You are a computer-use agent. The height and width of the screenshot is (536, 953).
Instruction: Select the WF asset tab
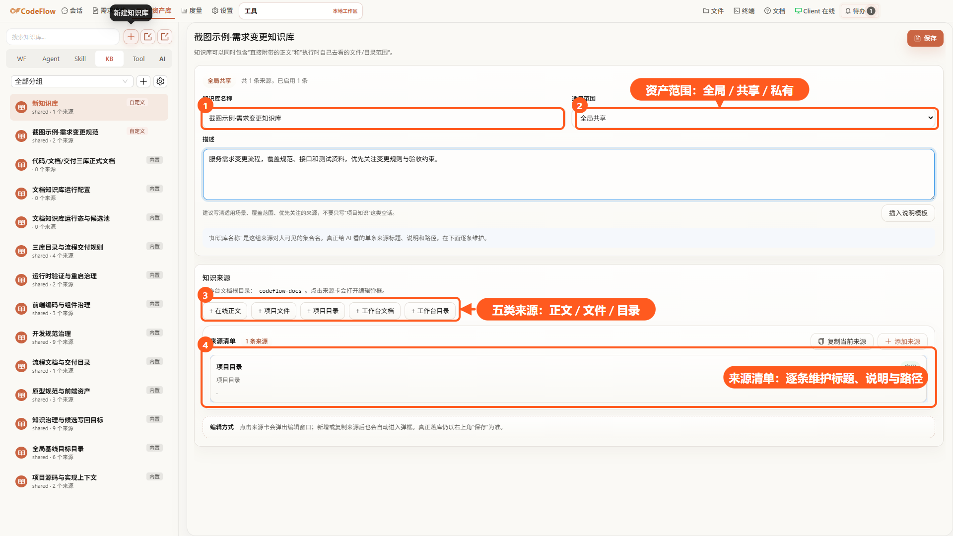21,59
